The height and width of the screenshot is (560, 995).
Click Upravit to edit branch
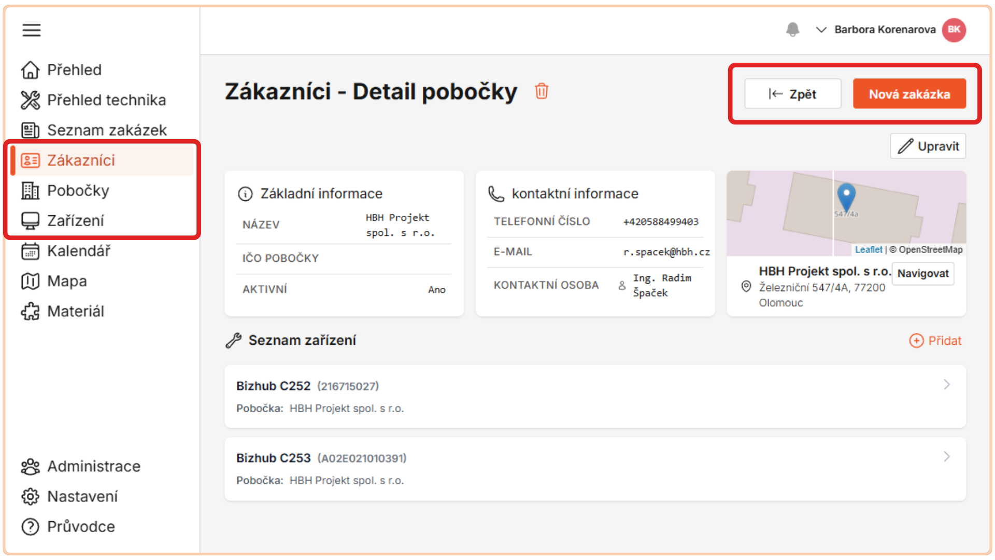tap(928, 146)
